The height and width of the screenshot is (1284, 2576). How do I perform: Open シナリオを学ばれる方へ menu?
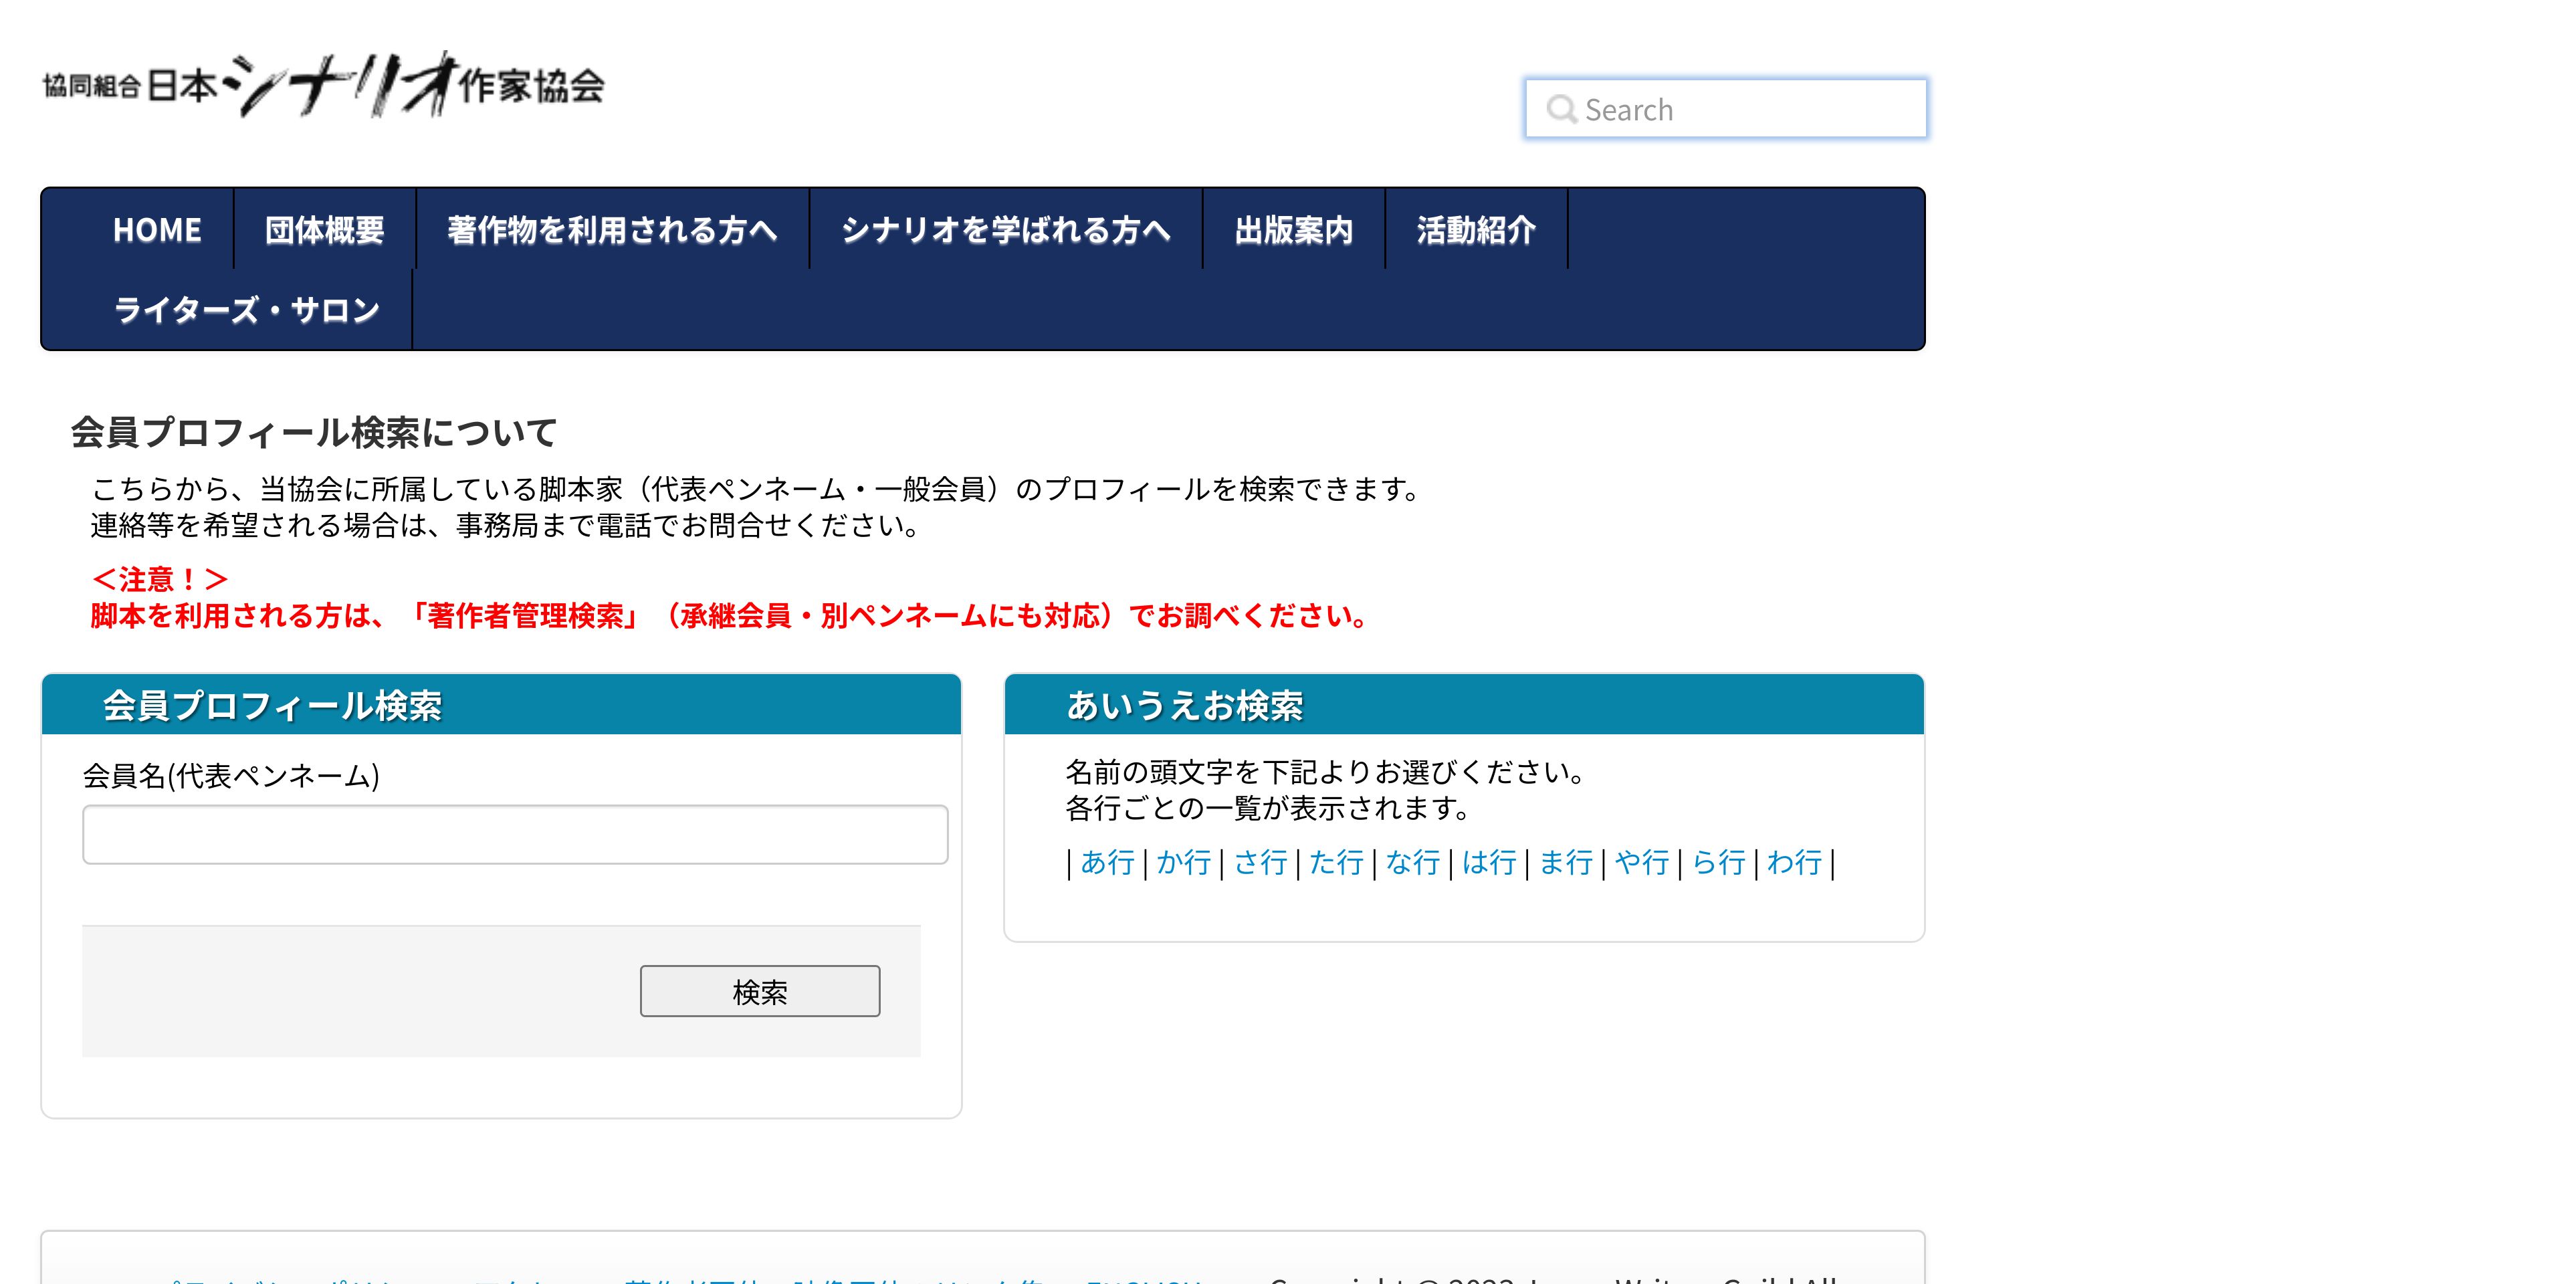1005,230
